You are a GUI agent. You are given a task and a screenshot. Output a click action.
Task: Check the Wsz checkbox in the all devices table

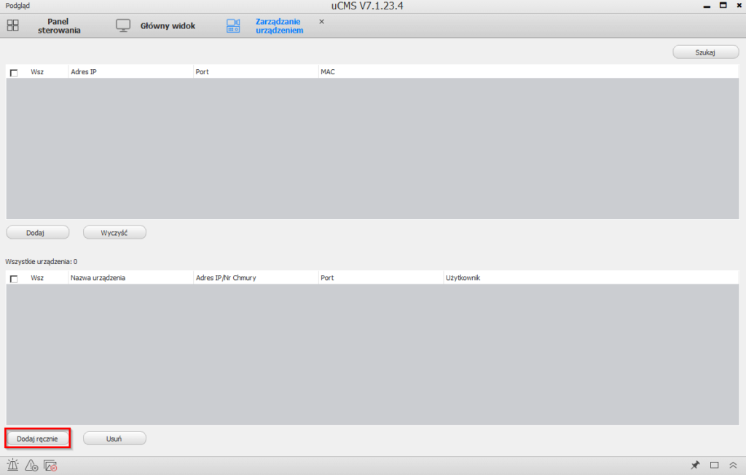coord(14,279)
